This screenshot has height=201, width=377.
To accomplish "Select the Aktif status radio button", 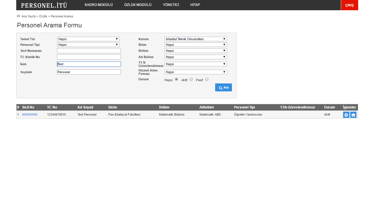I will pyautogui.click(x=191, y=79).
